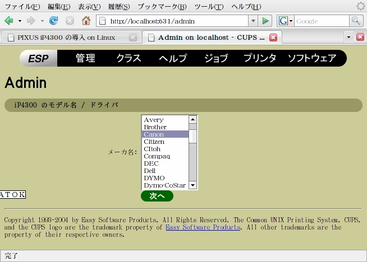Open the ブックマーク(B) menu
367x262 pixels.
[162, 7]
